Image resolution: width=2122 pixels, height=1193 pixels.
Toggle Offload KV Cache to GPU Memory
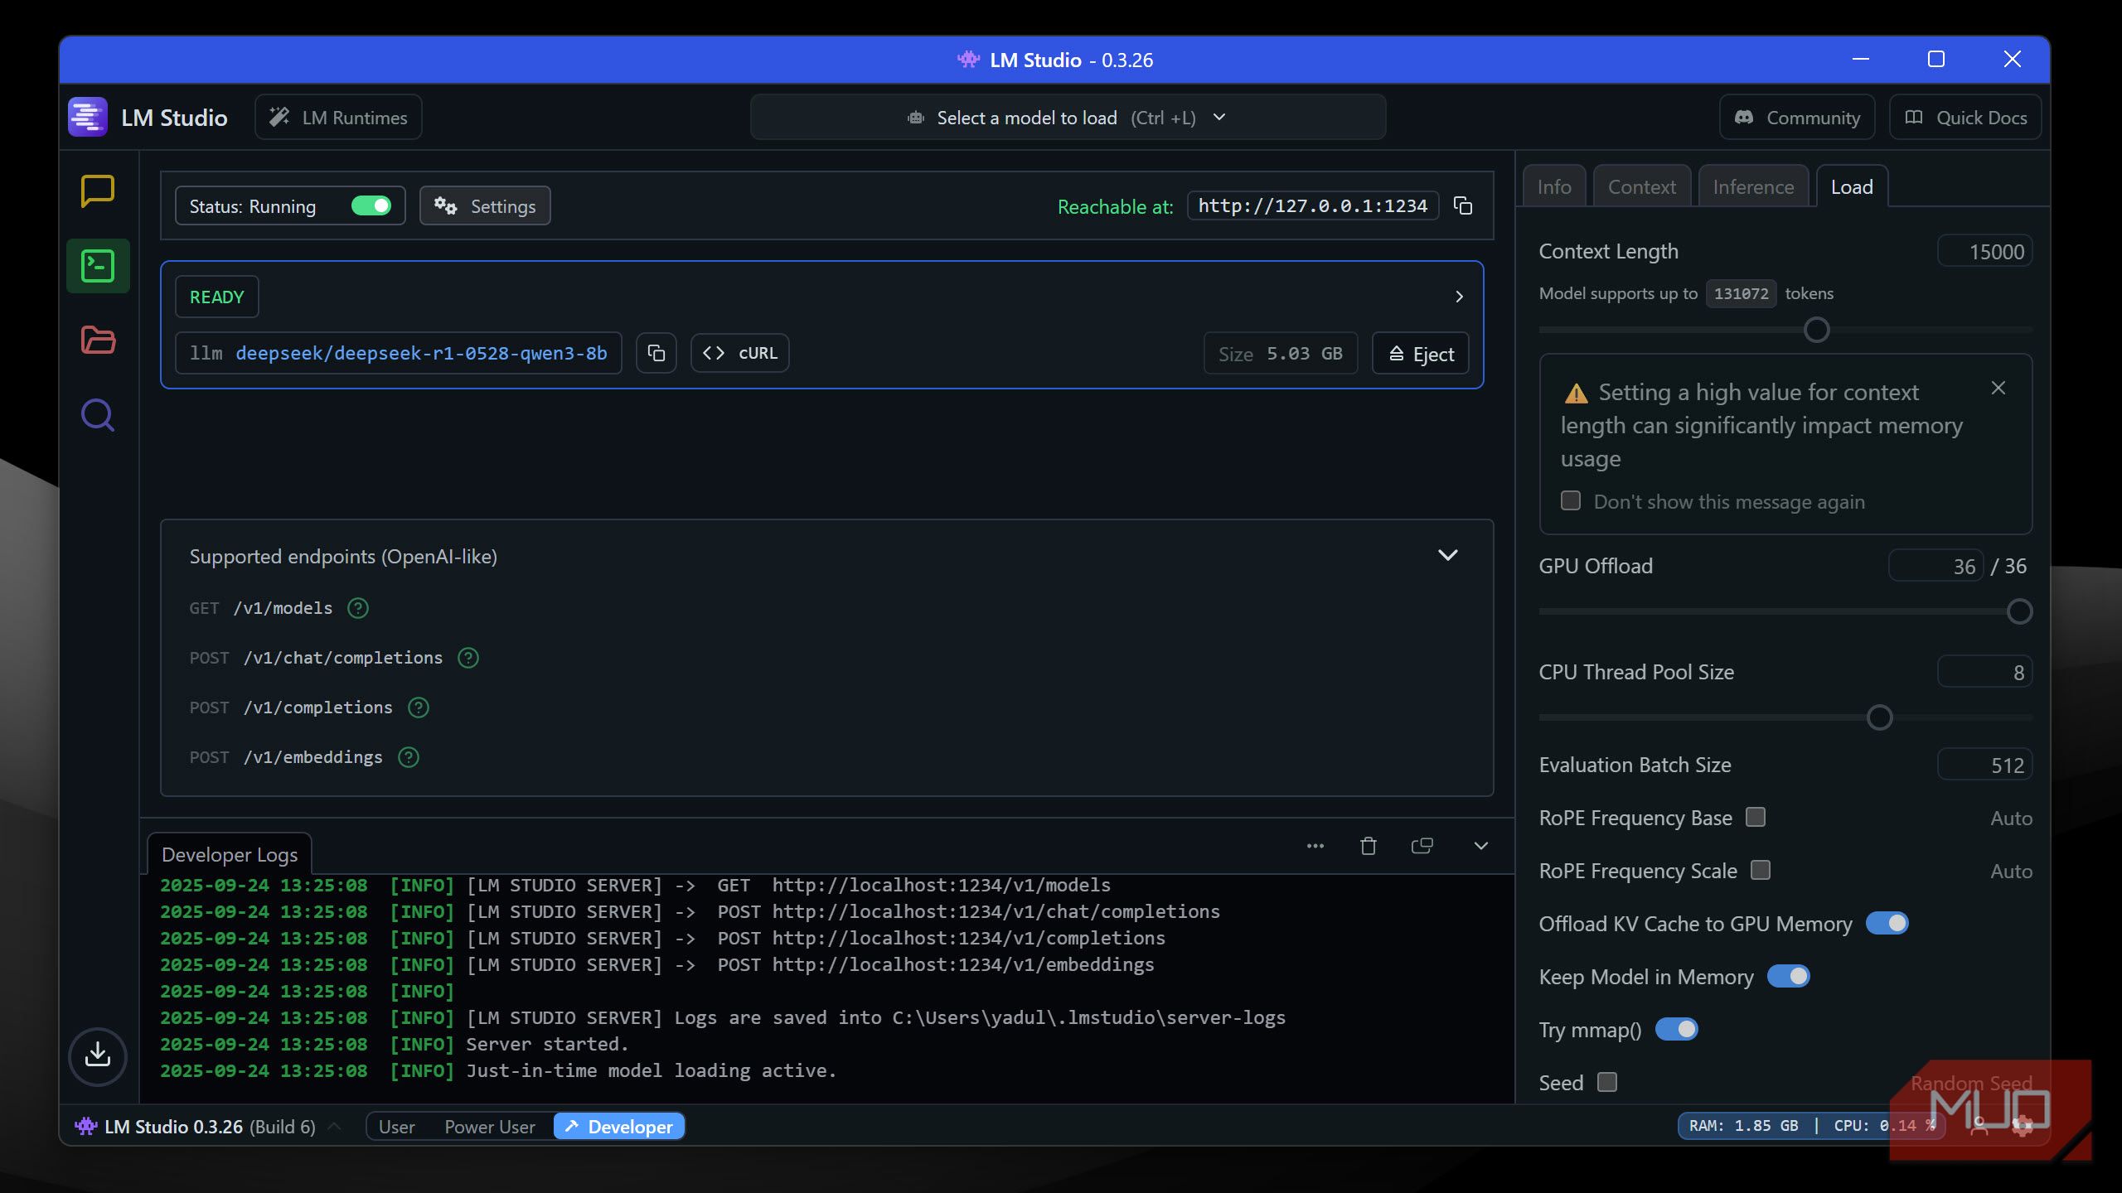(1887, 923)
